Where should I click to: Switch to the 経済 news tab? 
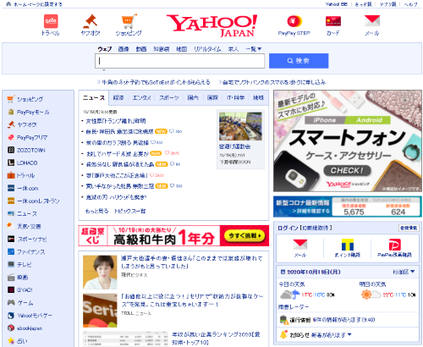(x=118, y=98)
